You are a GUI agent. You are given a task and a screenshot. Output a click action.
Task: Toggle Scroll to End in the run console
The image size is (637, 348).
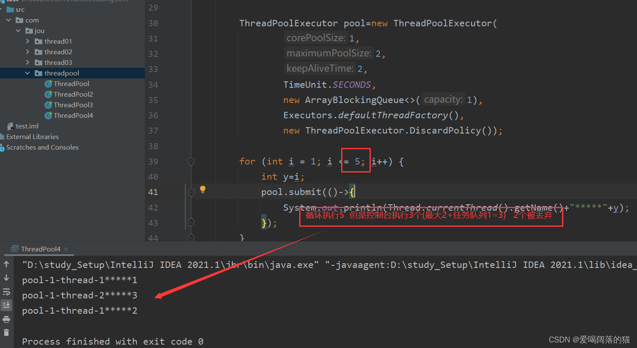coord(6,305)
